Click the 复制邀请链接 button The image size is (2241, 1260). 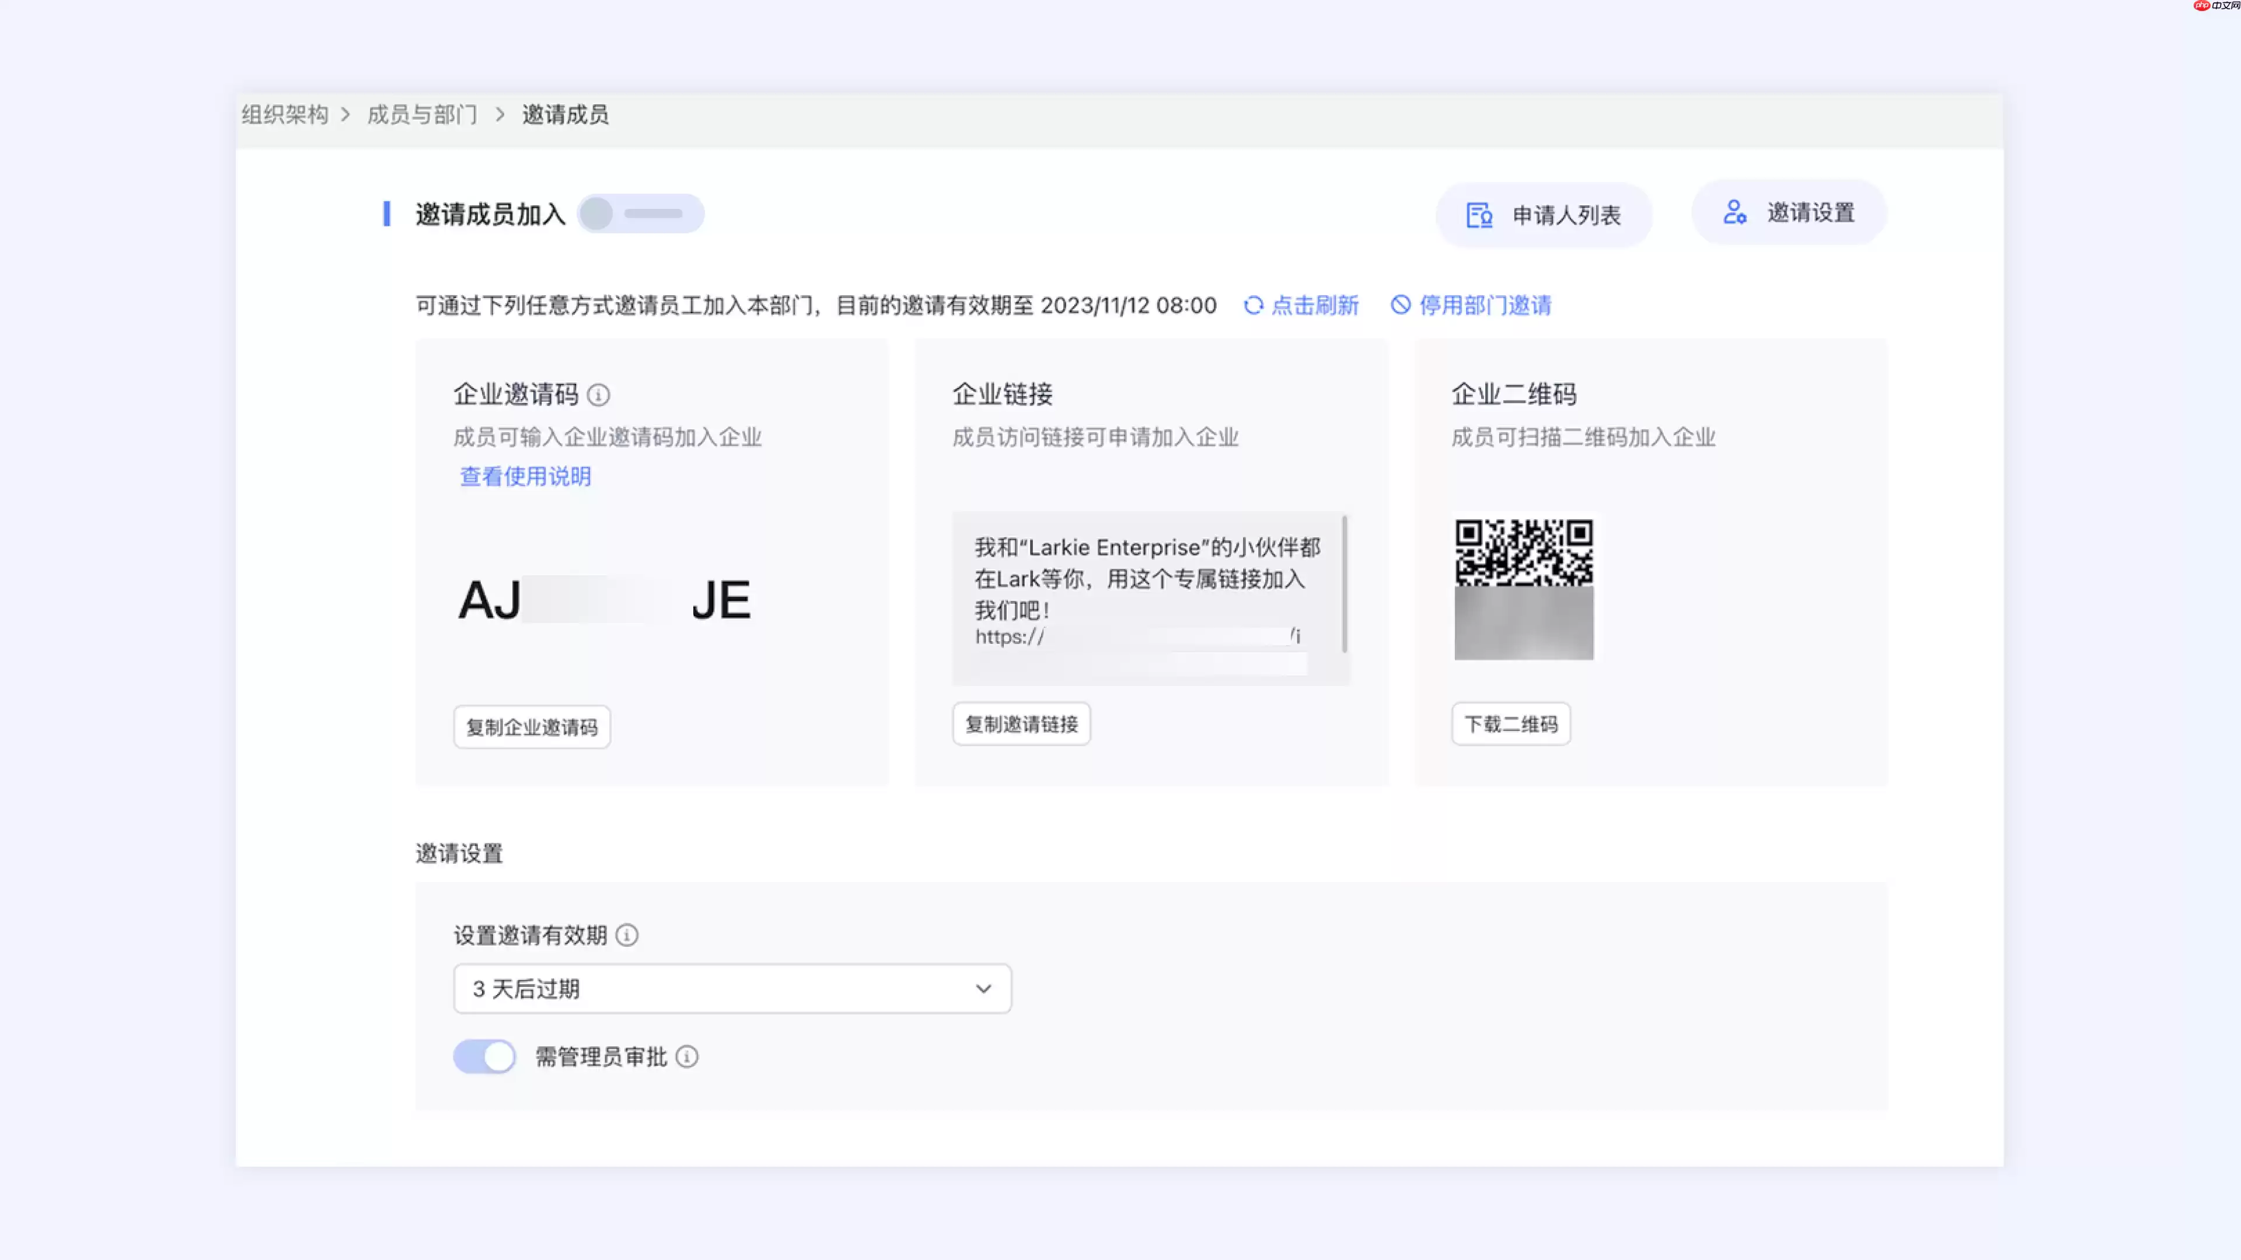[1021, 723]
